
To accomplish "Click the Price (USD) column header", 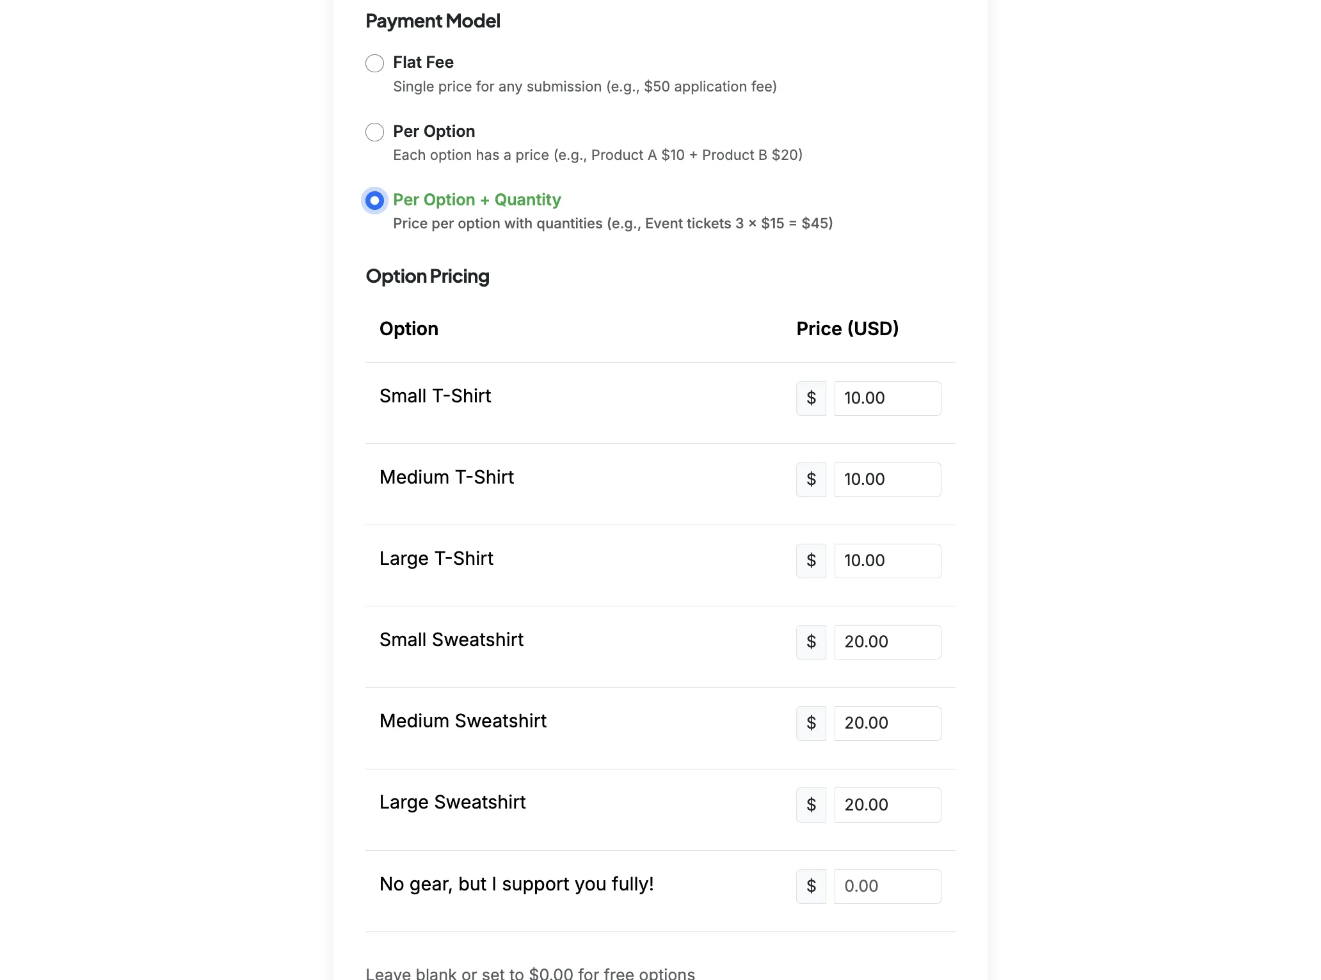I will pos(847,328).
